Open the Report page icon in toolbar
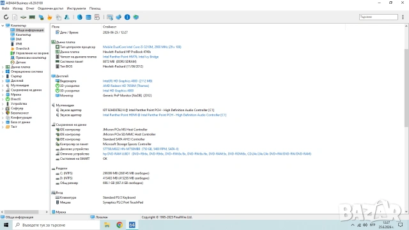This screenshot has height=230, width=409. (15, 17)
